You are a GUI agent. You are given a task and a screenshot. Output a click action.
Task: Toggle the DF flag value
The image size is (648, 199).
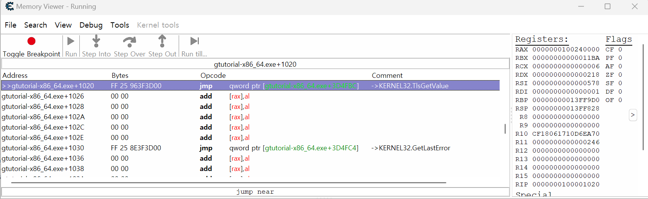tap(620, 92)
